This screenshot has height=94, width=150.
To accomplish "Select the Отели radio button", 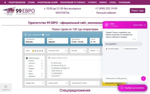I will (x=43, y=35).
